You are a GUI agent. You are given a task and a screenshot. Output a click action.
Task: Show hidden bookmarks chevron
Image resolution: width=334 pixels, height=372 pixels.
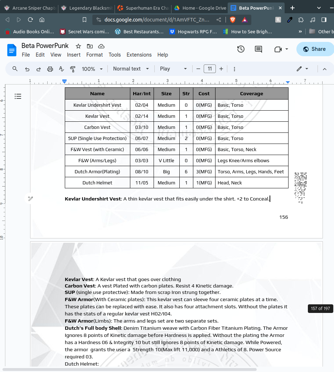pyautogui.click(x=300, y=32)
